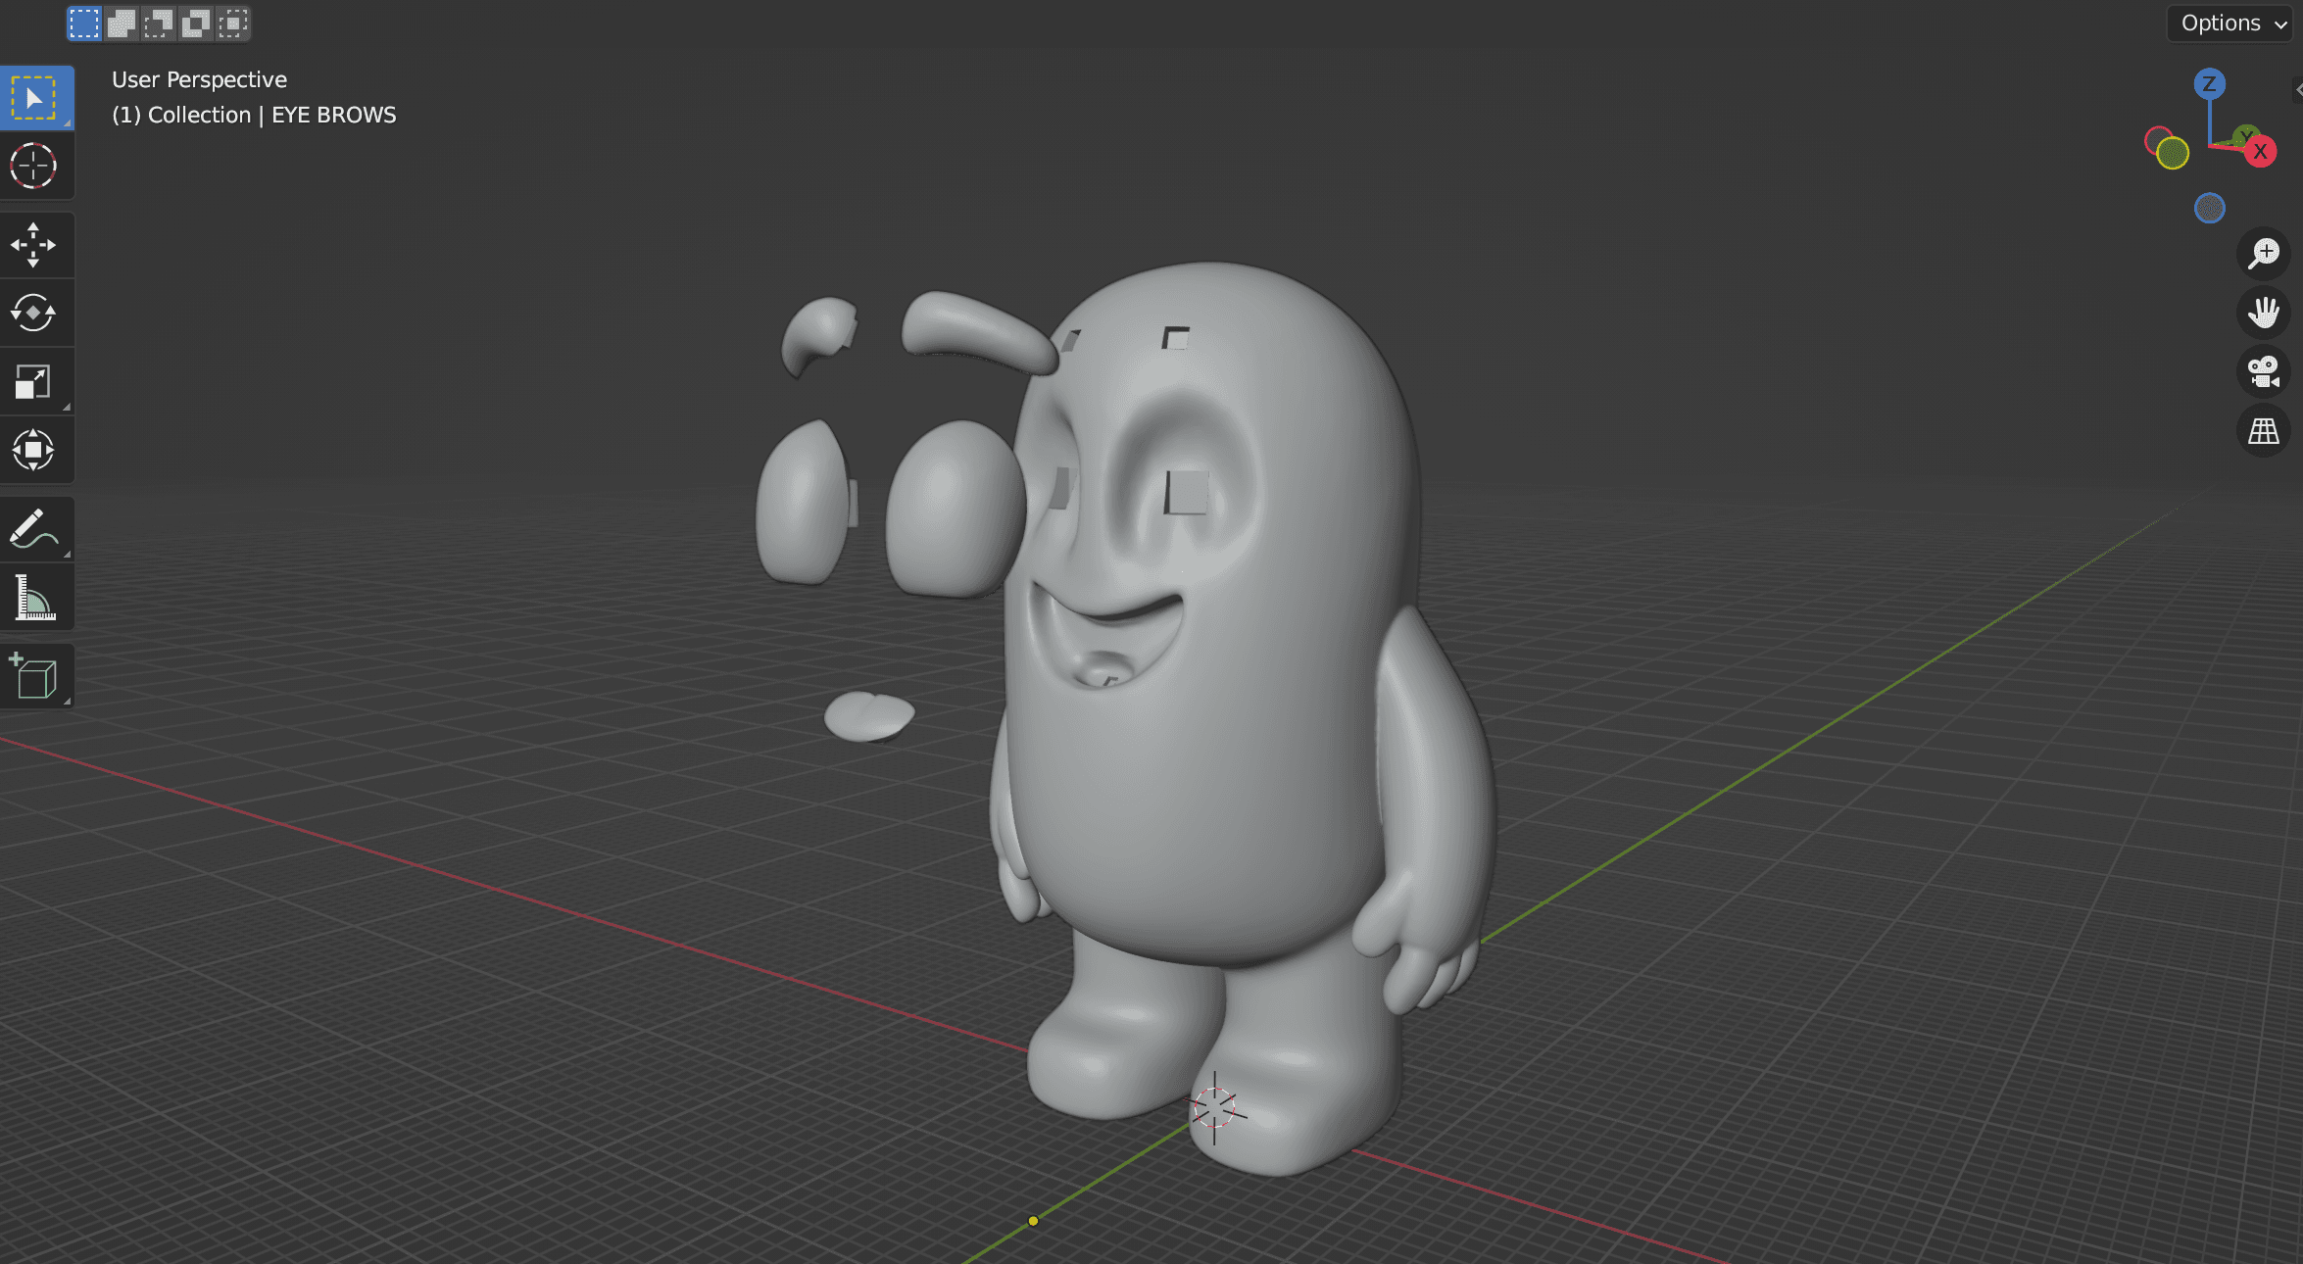Screen dimensions: 2303x1264
Task: Select the Measure tool
Action: (x=34, y=598)
